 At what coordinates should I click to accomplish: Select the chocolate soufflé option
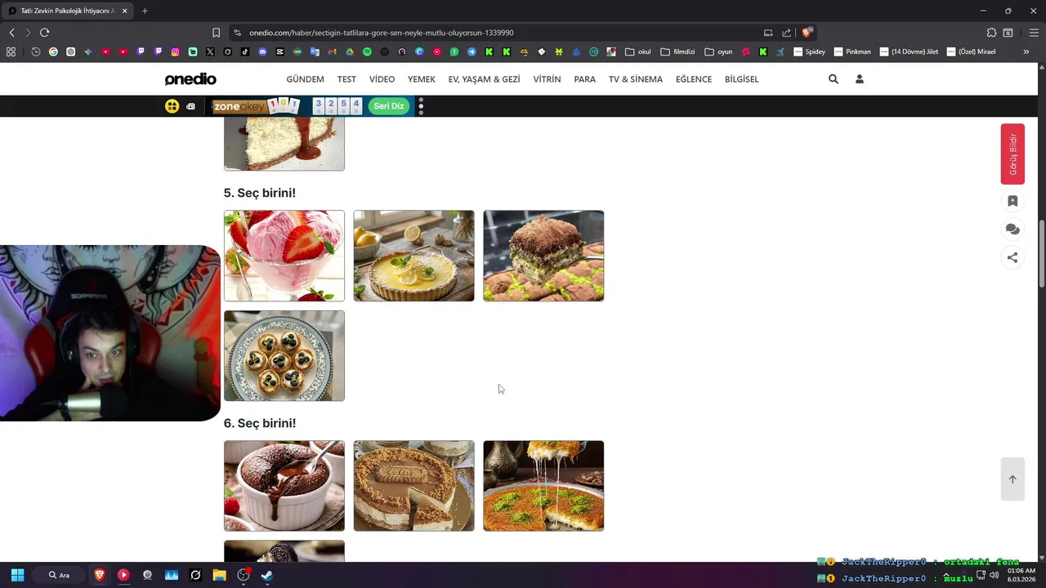click(284, 486)
